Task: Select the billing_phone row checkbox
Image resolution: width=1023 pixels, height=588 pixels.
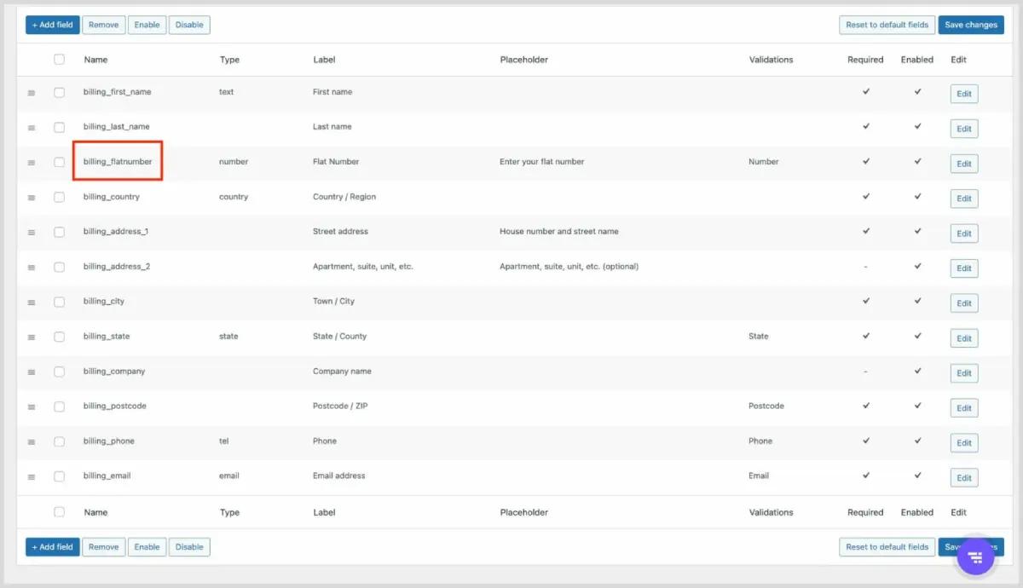Action: 59,441
